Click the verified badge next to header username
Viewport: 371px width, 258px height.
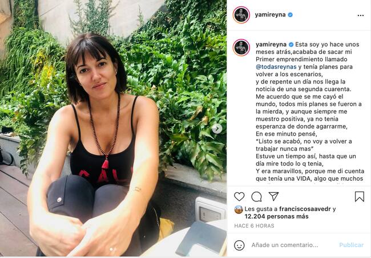[291, 15]
